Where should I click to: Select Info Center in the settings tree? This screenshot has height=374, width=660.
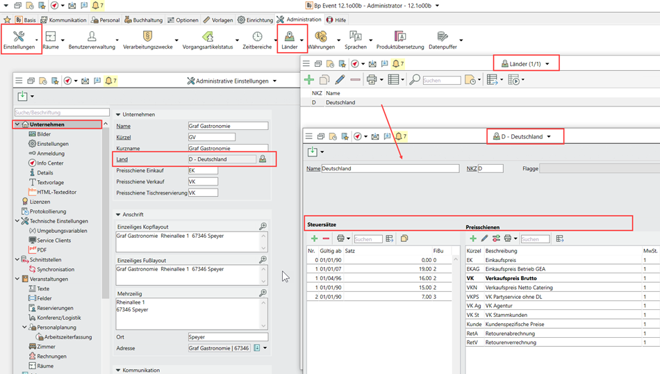(49, 163)
